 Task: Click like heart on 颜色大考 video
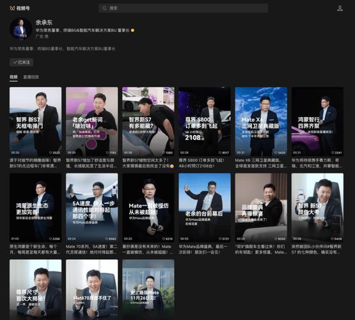(332, 239)
